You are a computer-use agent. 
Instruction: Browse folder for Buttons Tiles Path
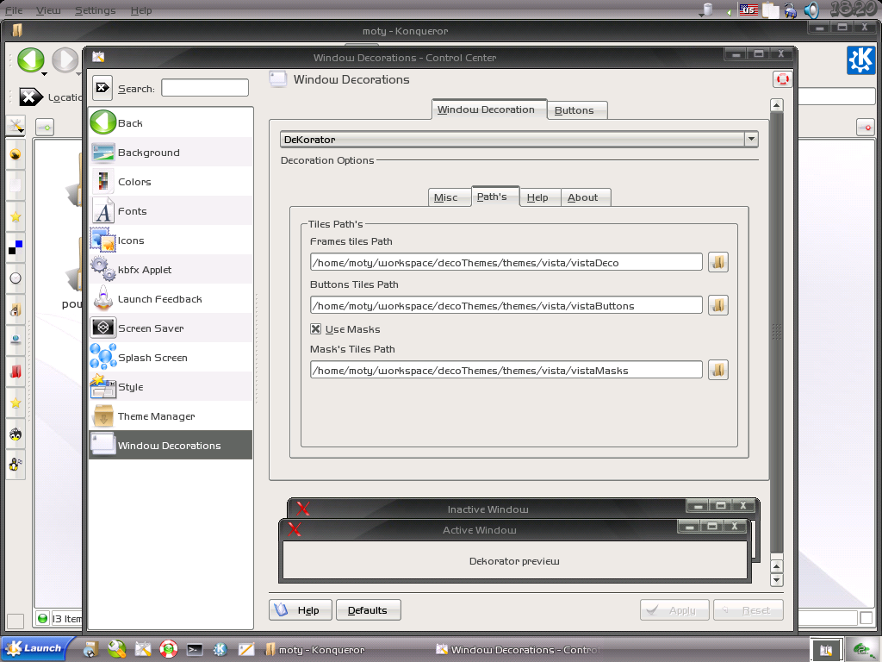pyautogui.click(x=718, y=305)
